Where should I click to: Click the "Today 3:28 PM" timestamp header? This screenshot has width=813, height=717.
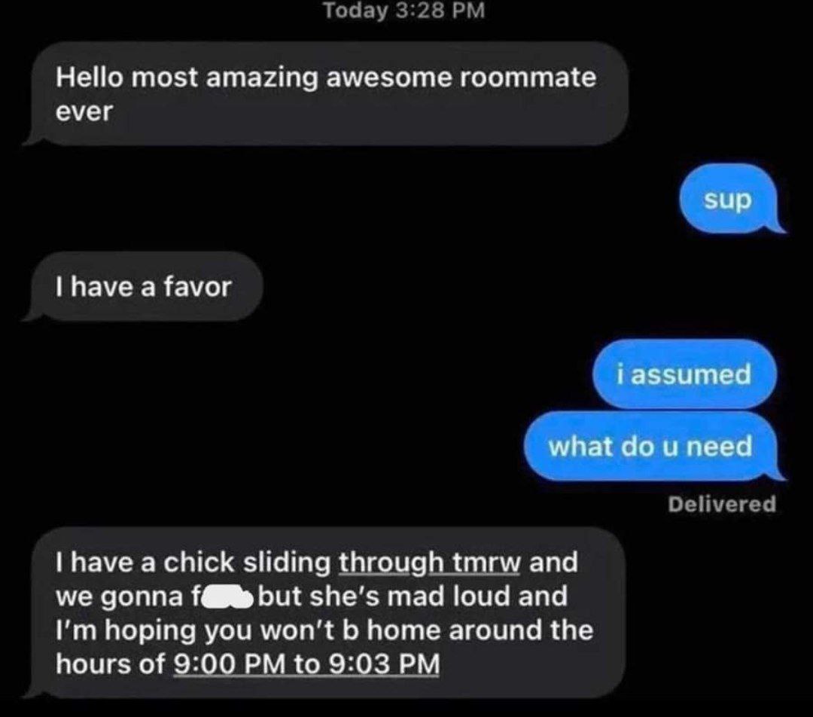404,11
